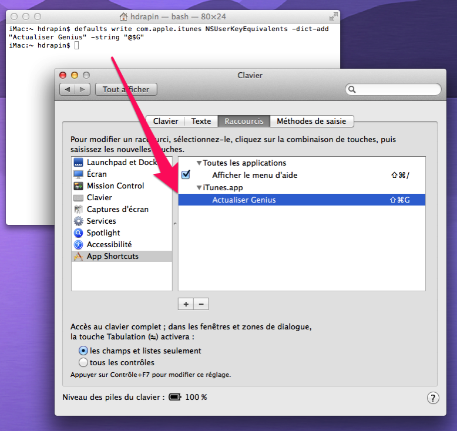Add a new shortcut with plus button
The image size is (457, 431).
(186, 304)
